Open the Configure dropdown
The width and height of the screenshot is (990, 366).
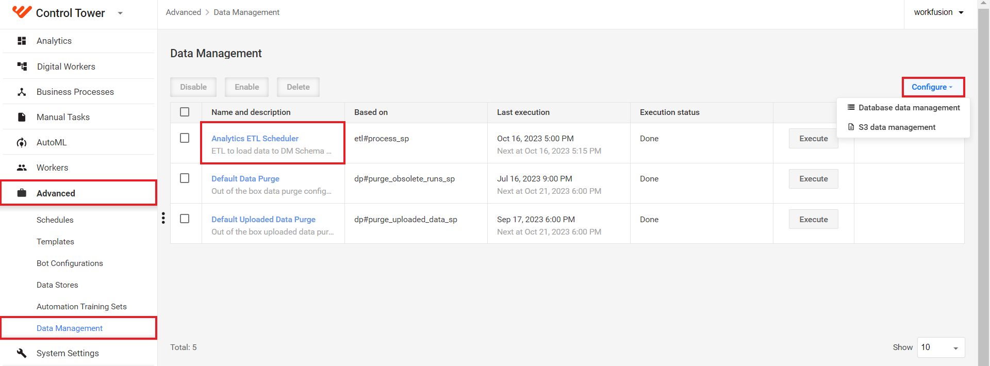933,87
